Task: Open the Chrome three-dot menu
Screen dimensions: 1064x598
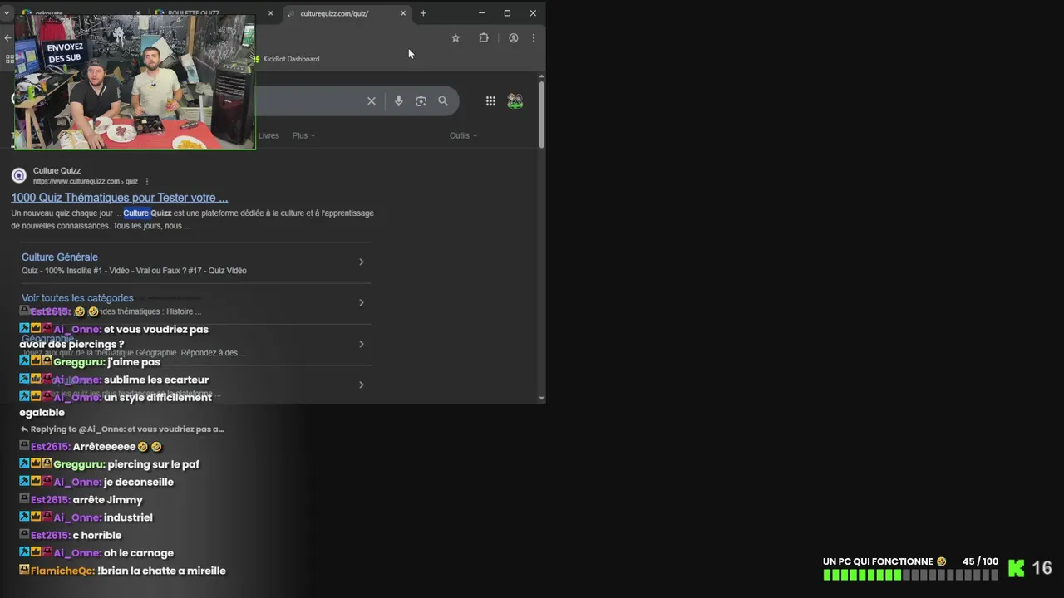Action: (x=533, y=37)
